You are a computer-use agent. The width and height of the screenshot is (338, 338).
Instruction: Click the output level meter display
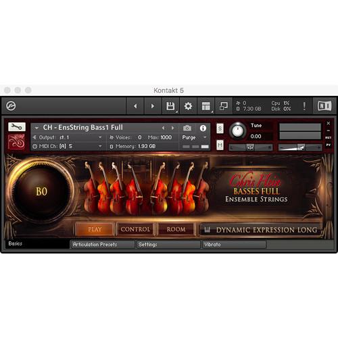[300, 131]
